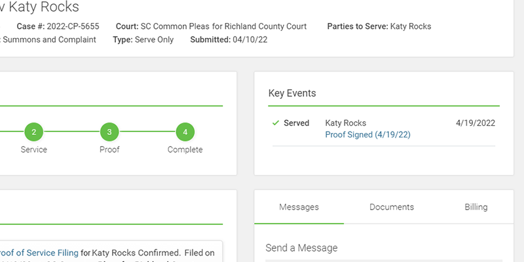This screenshot has height=262, width=524.
Task: Click the Key Events heading
Action: coord(292,93)
